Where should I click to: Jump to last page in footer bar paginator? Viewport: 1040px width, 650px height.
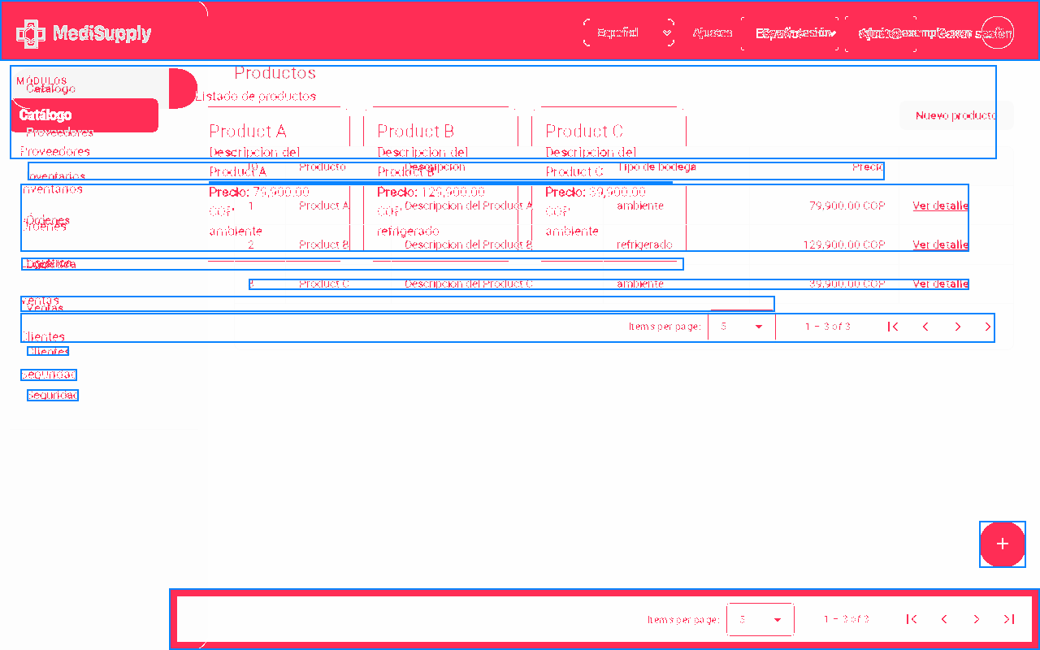pos(1009,619)
